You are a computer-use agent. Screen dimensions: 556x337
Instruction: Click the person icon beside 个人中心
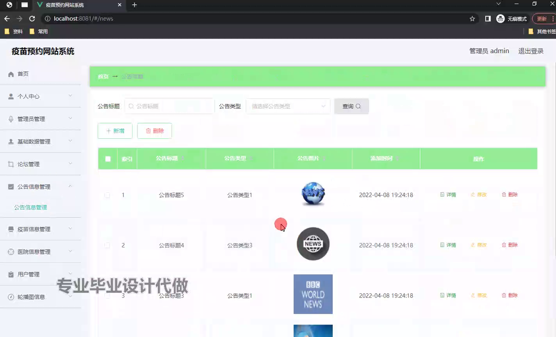(11, 96)
